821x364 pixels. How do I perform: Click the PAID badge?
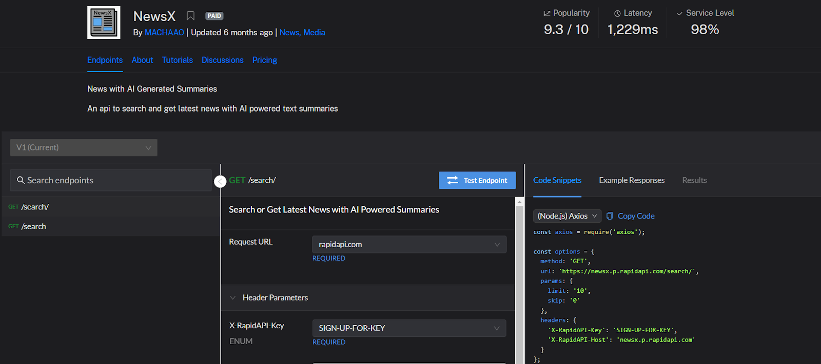coord(214,16)
